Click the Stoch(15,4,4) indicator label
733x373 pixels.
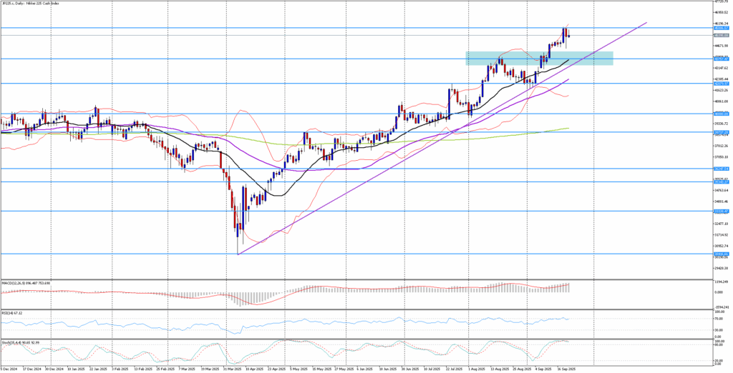pos(17,342)
